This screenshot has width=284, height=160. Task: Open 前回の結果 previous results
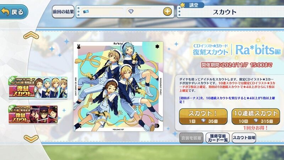click(63, 12)
